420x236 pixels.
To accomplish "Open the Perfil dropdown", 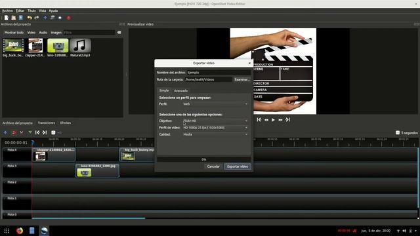I will [x=215, y=104].
